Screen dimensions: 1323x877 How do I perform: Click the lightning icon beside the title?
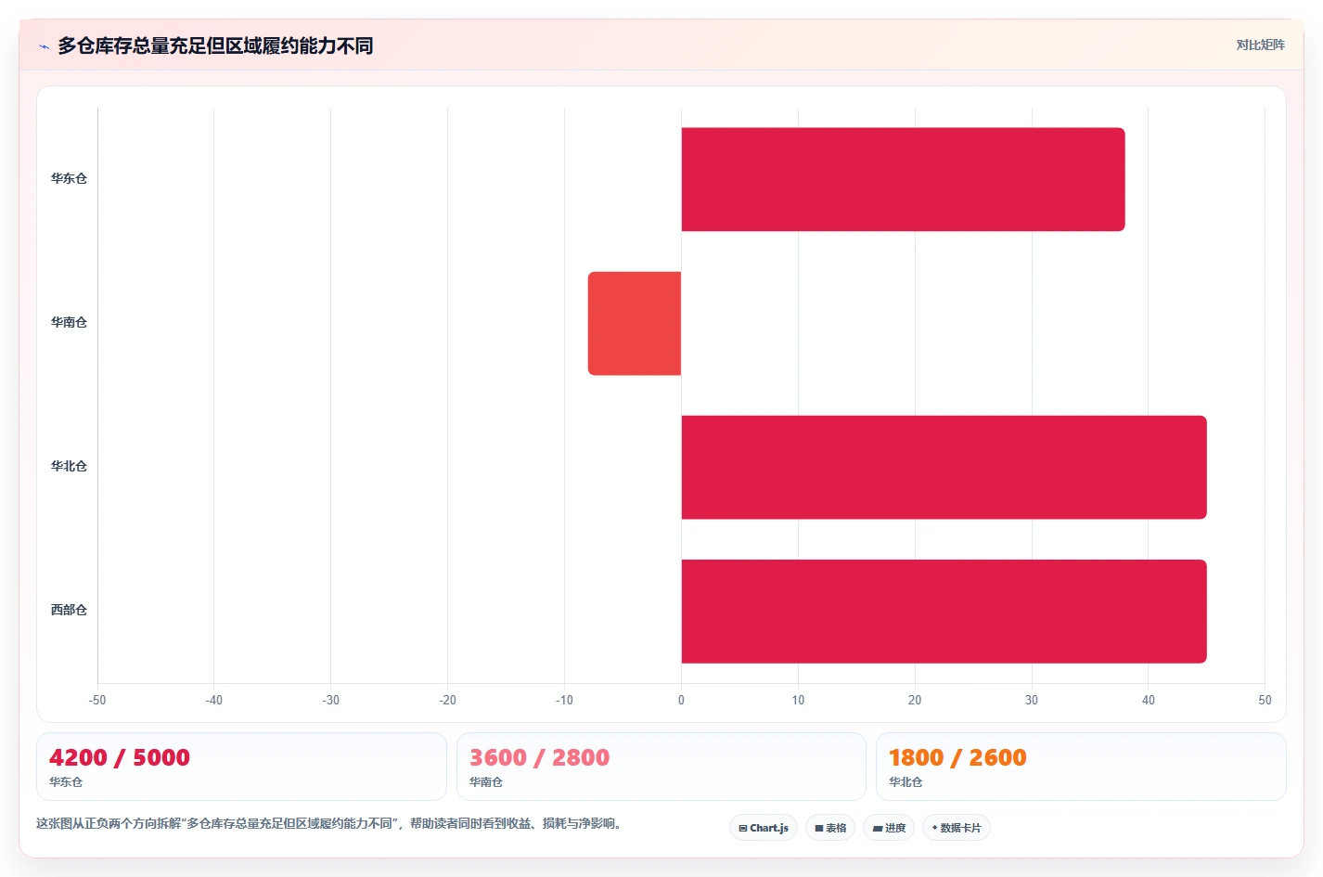click(x=44, y=46)
